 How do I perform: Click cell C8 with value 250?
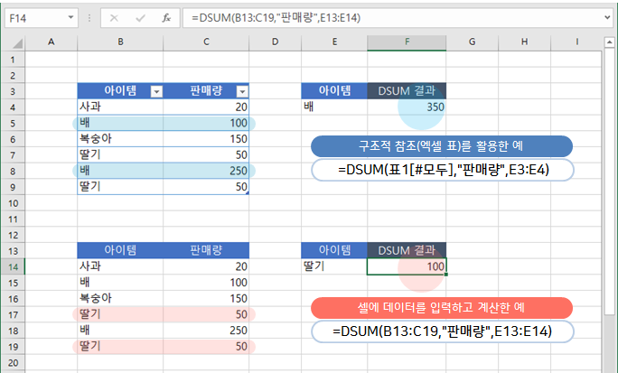pyautogui.click(x=206, y=171)
